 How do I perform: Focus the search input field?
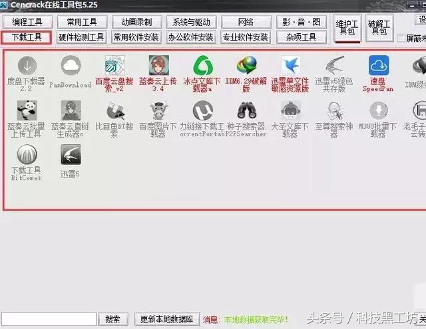tap(49, 319)
